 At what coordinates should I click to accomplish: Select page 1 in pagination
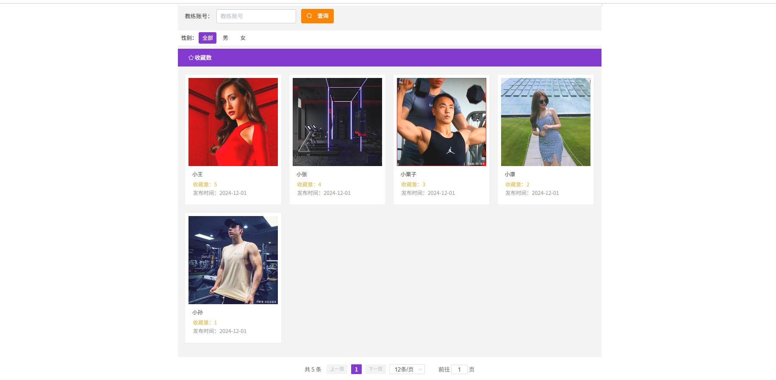tap(356, 369)
